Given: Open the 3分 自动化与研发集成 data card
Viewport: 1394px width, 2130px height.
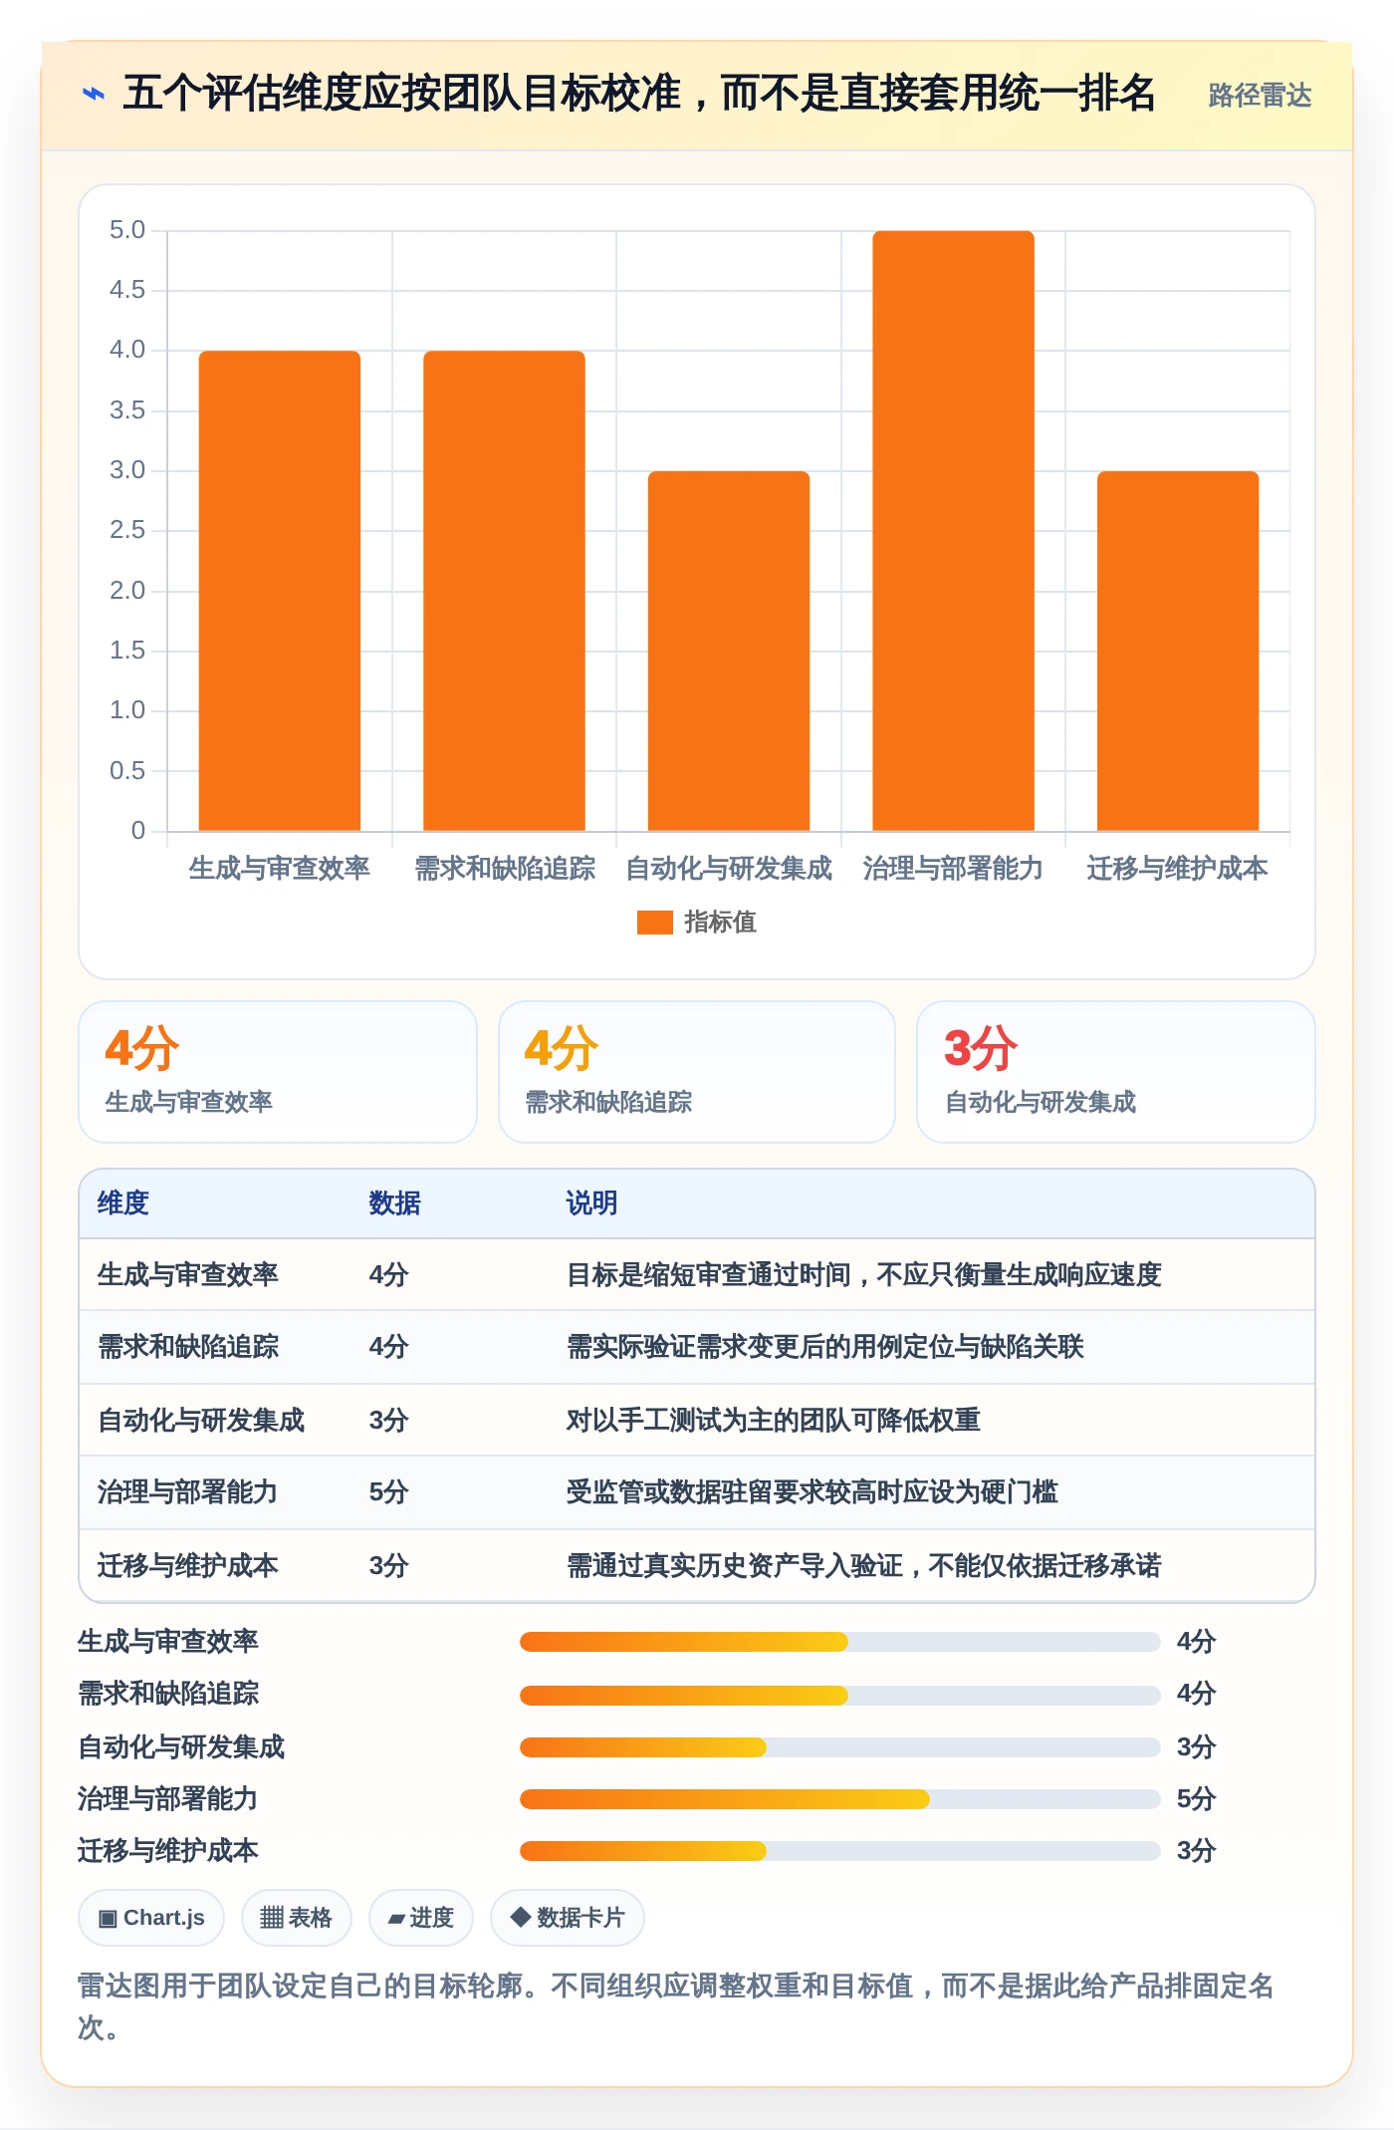Looking at the screenshot, I should point(1116,1072).
